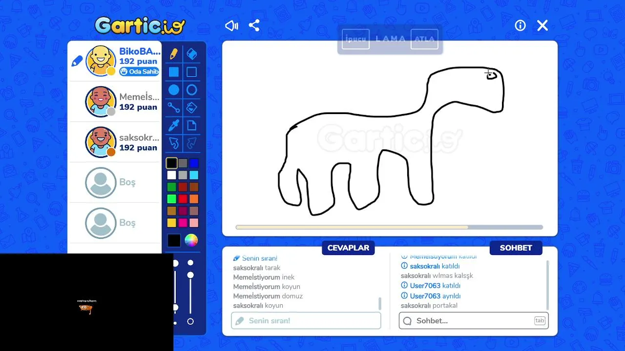
Task: Open the share room option
Action: (x=254, y=25)
